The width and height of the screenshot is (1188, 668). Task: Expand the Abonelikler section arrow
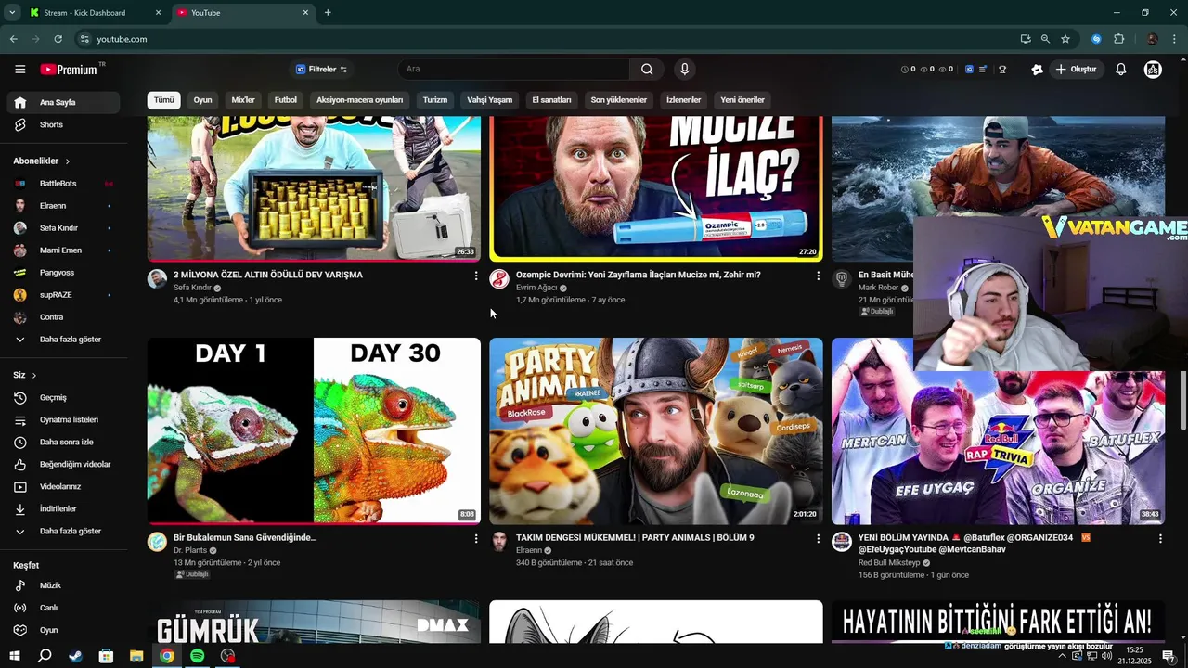[67, 161]
